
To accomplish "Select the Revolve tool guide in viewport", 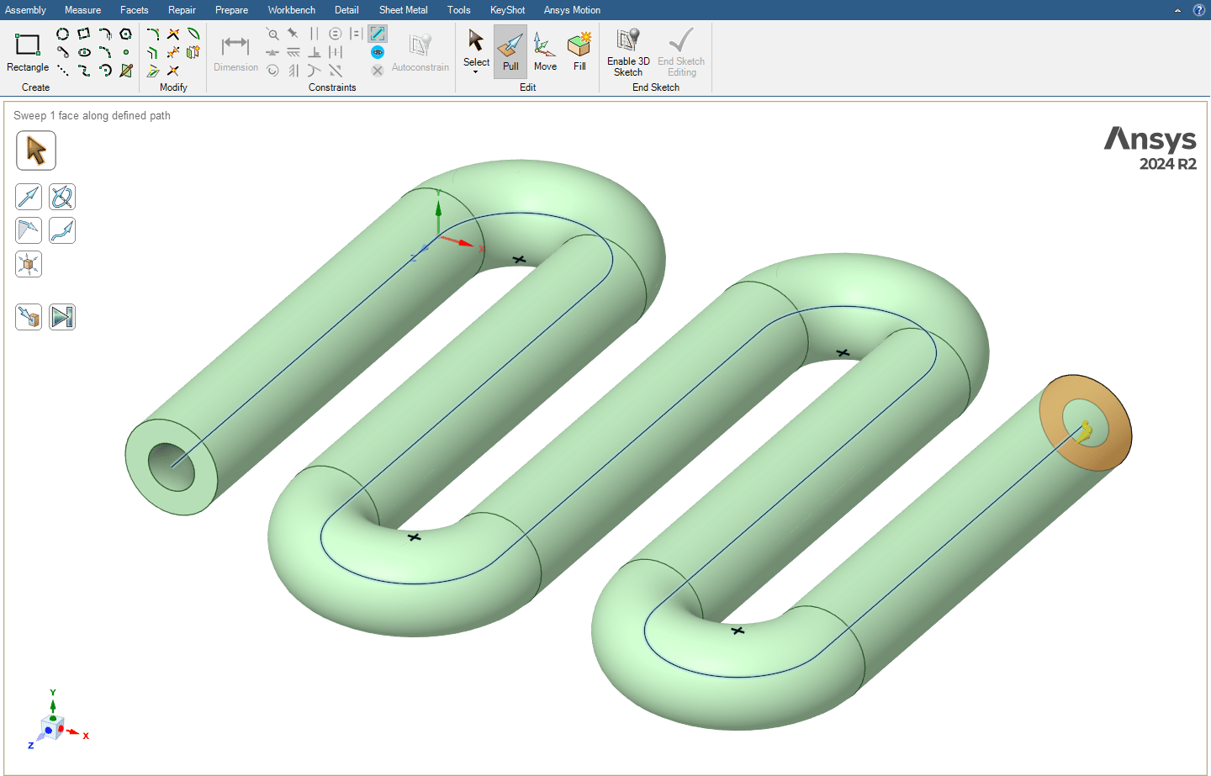I will click(62, 197).
